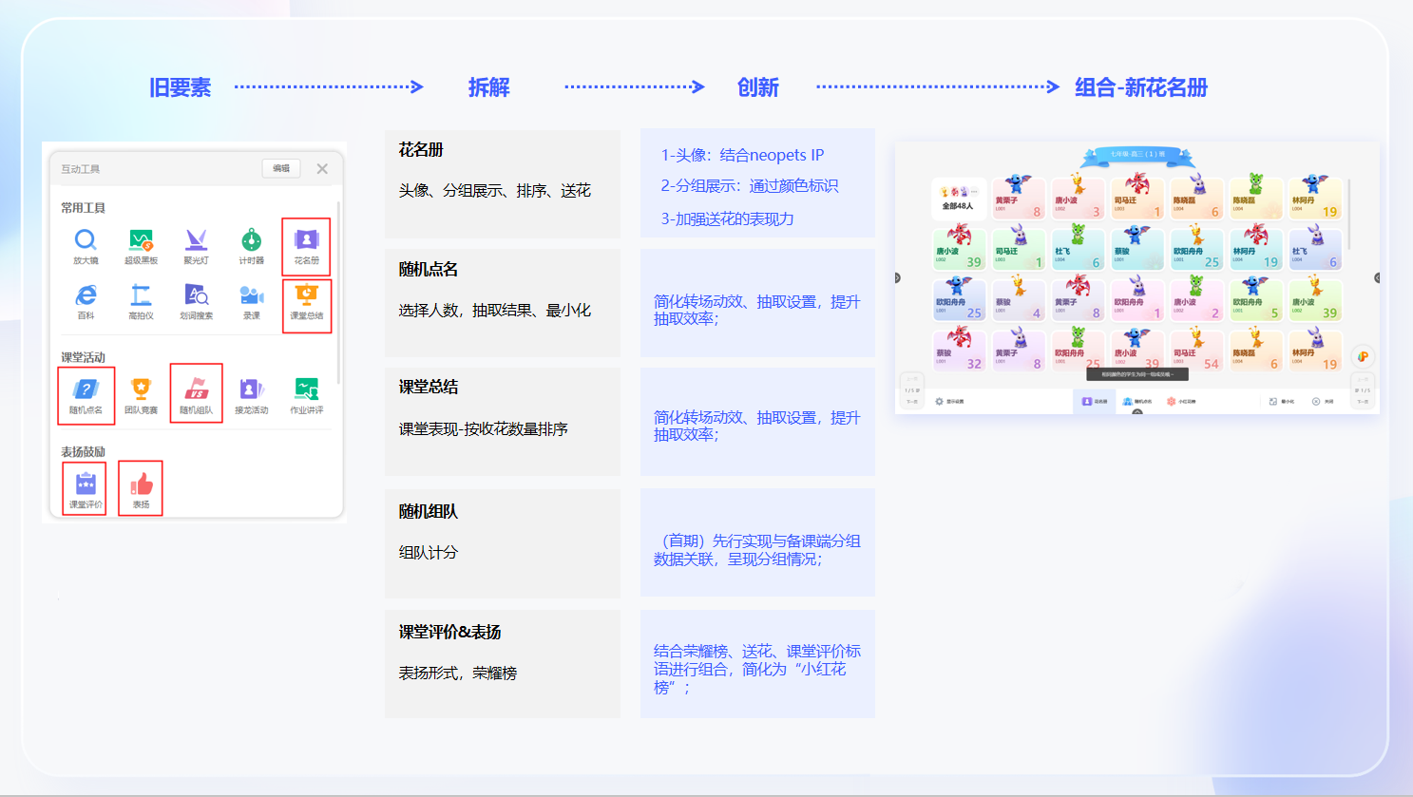Screen dimensions: 1413x797
Task: Select the 司马迁 card with score 54
Action: click(x=1196, y=351)
